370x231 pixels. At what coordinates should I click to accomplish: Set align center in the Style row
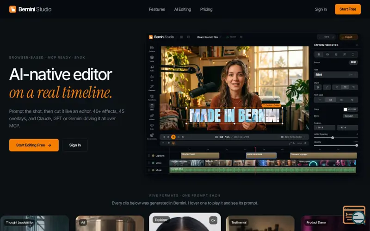pos(345,87)
